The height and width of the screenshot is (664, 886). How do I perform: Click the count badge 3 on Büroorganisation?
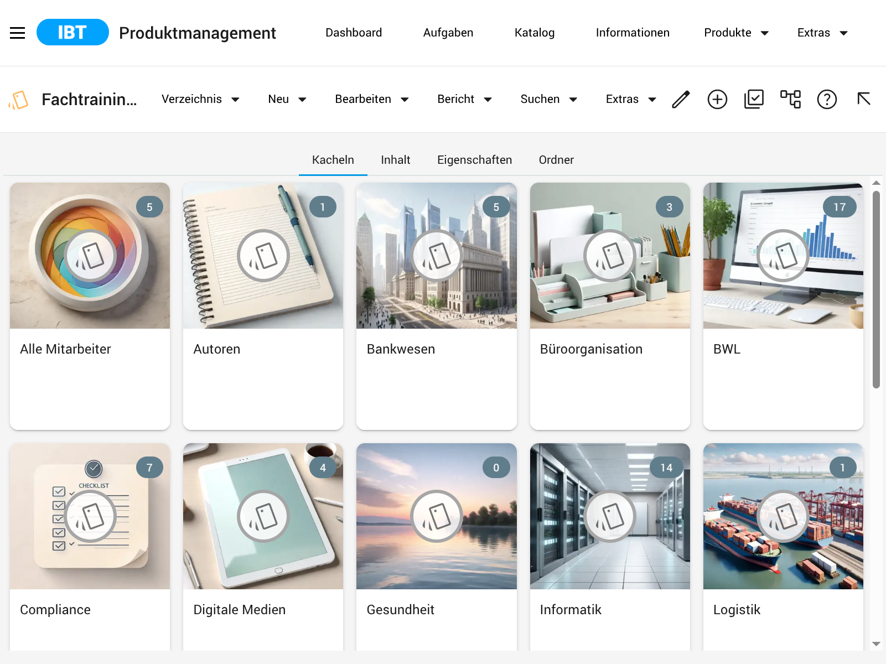(670, 207)
